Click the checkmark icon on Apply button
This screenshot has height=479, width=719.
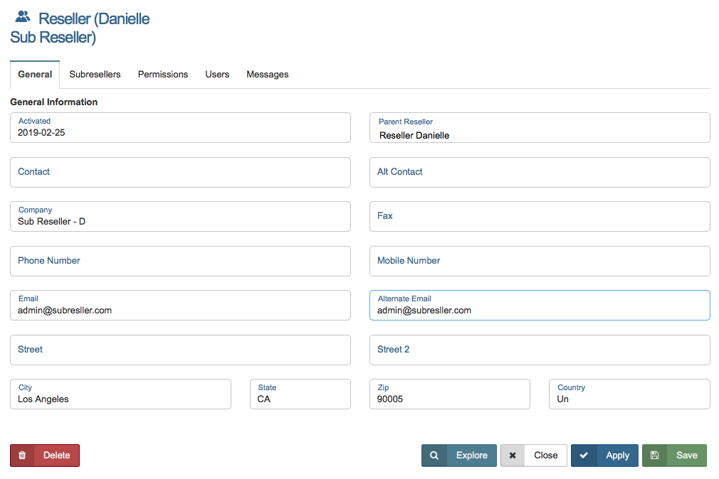(x=584, y=456)
